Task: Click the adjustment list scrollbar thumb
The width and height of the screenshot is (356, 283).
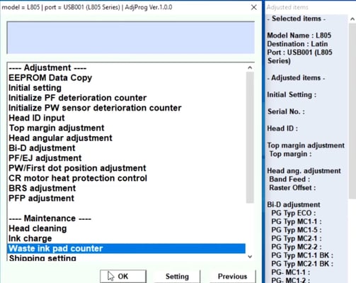Action: [250, 138]
